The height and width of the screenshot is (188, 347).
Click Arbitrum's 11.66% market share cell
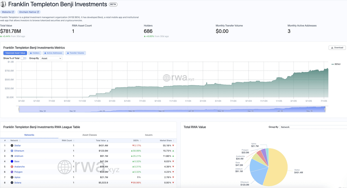[167, 156]
